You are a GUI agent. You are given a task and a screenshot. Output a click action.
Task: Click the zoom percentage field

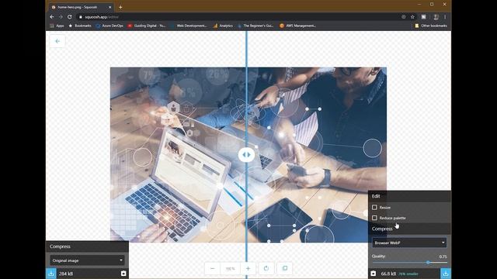tap(230, 269)
